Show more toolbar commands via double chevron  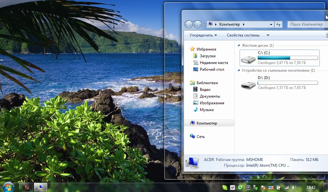click(268, 35)
